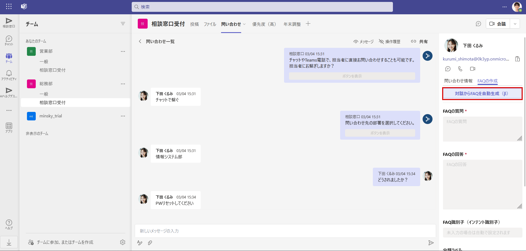Screen dimensions: 526x251
Task: Open channel conversation panel icon
Action: [x=478, y=24]
